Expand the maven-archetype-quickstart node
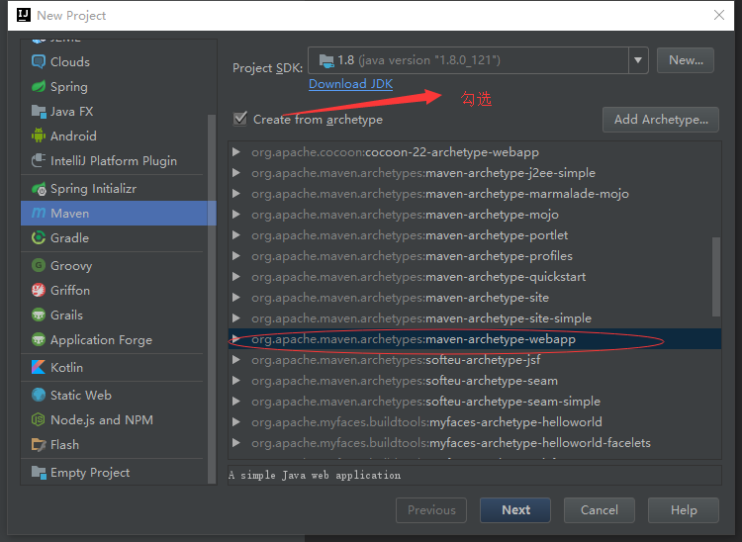The image size is (742, 542). click(x=236, y=277)
